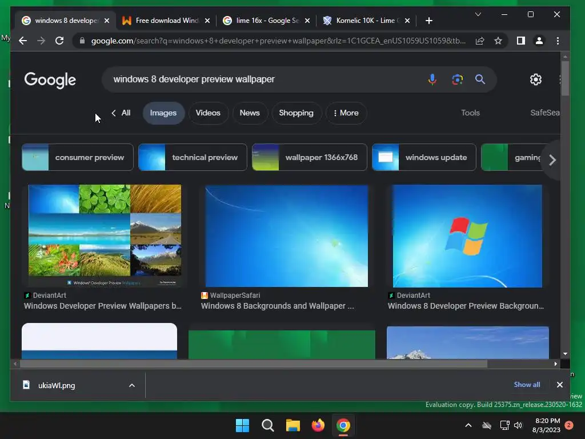Viewport: 585px width, 439px height.
Task: Switch to News results
Action: click(x=250, y=113)
